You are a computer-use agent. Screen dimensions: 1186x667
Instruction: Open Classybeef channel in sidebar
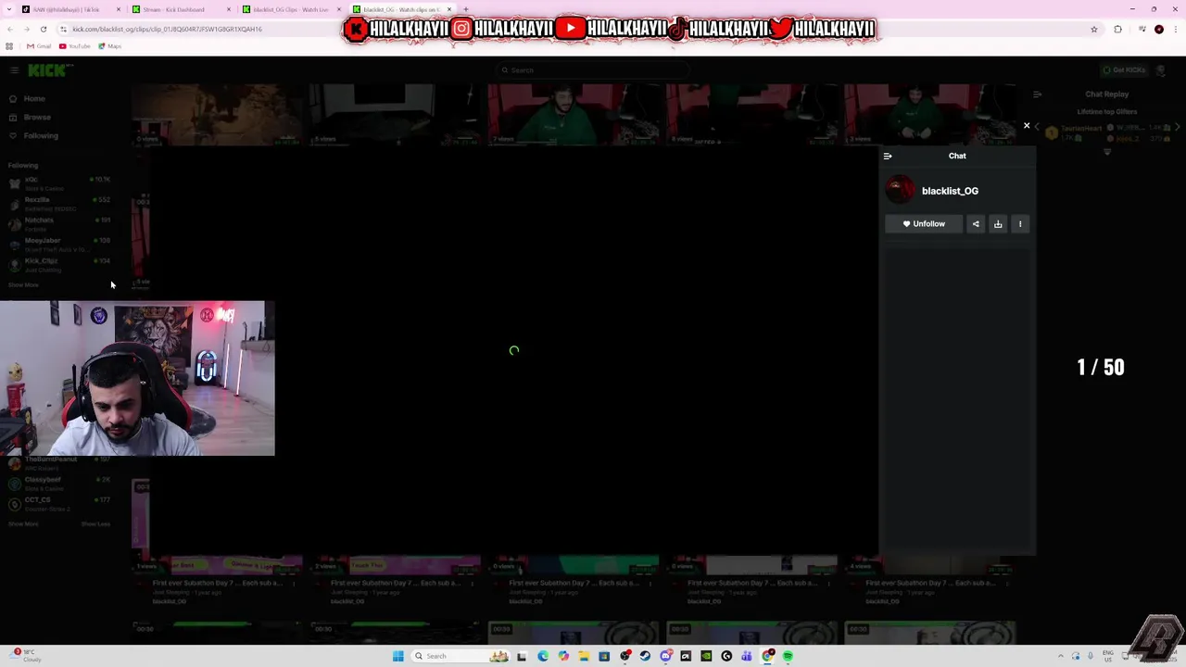click(x=59, y=483)
